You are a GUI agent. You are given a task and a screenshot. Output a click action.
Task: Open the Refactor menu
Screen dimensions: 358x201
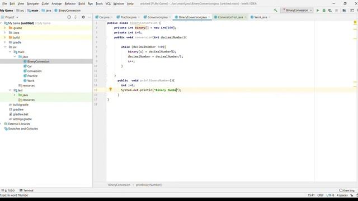pyautogui.click(x=70, y=4)
